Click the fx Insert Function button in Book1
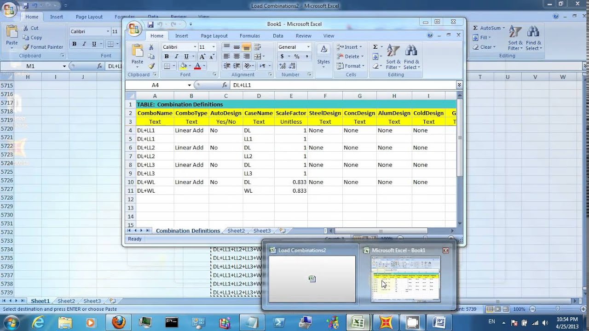The width and height of the screenshot is (589, 331). point(225,85)
